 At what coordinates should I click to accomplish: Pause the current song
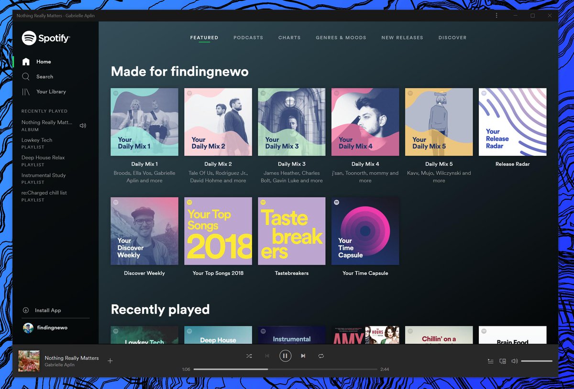coord(285,356)
